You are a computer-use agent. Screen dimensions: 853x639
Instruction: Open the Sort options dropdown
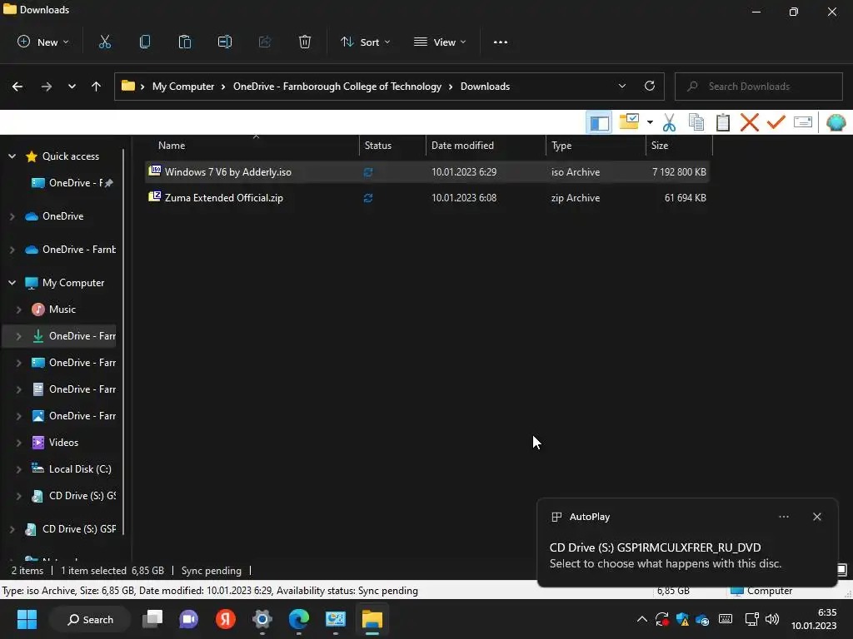pos(365,42)
